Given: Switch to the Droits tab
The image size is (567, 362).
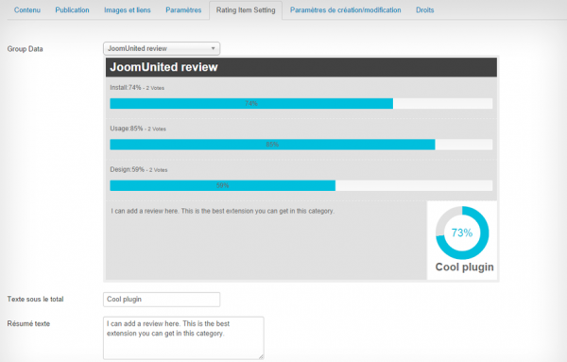Looking at the screenshot, I should (x=424, y=10).
